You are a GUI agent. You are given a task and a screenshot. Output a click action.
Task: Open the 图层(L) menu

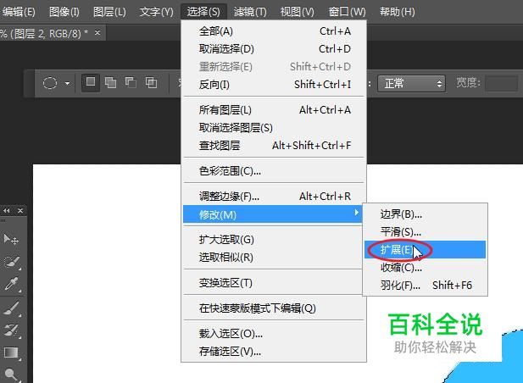point(109,12)
